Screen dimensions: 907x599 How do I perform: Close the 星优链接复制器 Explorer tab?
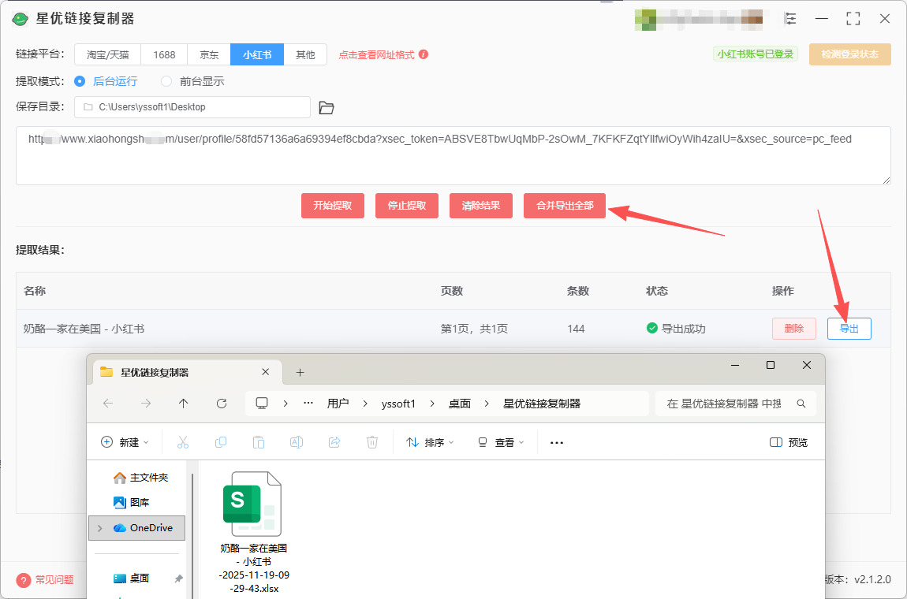tap(266, 372)
